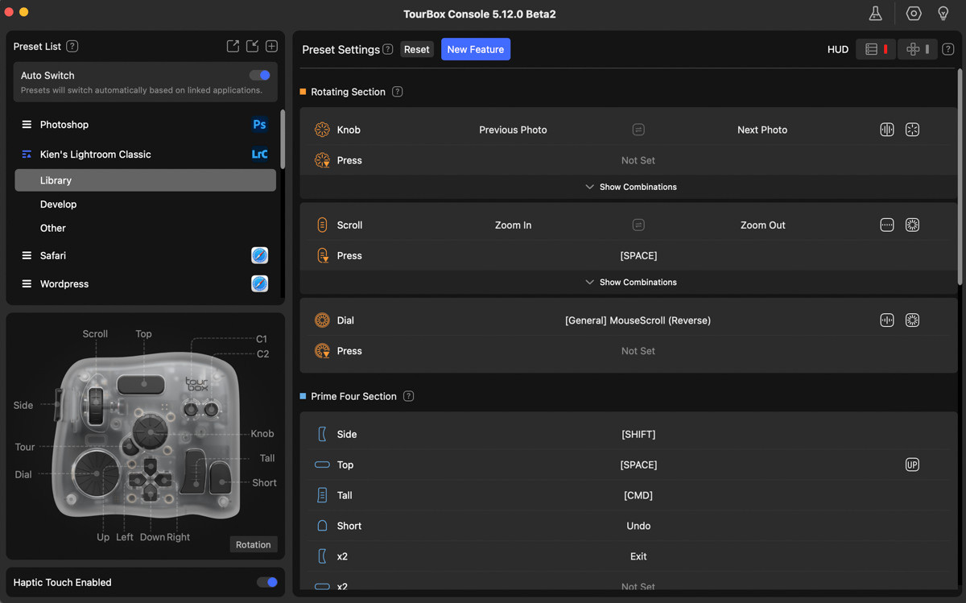Viewport: 966px width, 603px height.
Task: Click the lightbulb tips icon in title bar
Action: tap(943, 14)
